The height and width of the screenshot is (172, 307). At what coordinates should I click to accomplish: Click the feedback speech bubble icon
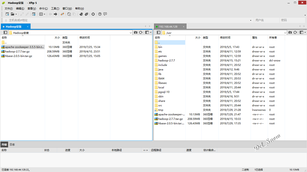click(105, 14)
